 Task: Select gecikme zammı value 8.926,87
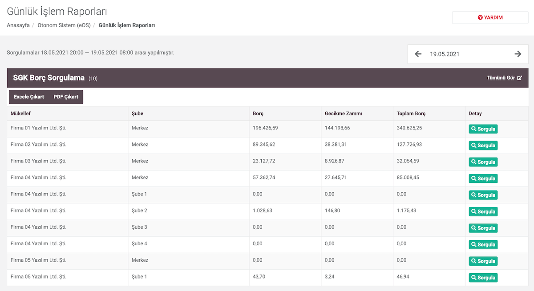(335, 161)
